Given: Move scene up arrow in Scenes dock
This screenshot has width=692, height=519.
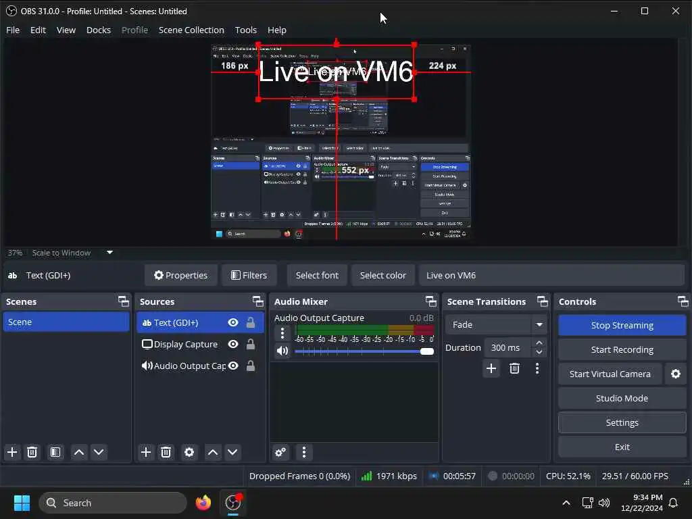Looking at the screenshot, I should tap(79, 452).
